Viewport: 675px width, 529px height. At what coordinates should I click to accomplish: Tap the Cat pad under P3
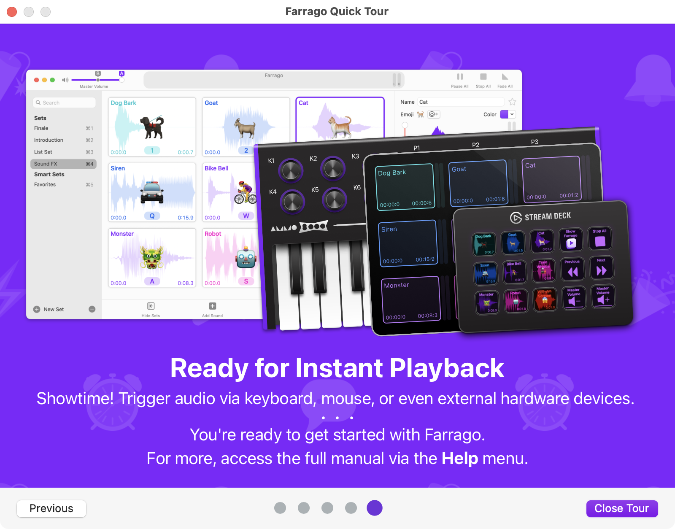[x=552, y=180]
